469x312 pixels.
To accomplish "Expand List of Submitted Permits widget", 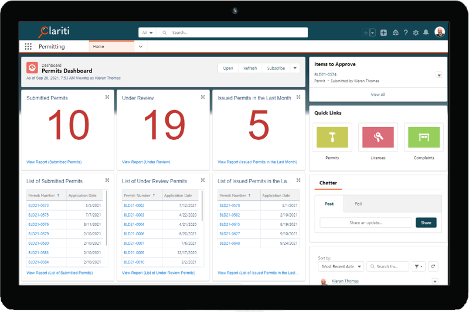I will pyautogui.click(x=107, y=180).
